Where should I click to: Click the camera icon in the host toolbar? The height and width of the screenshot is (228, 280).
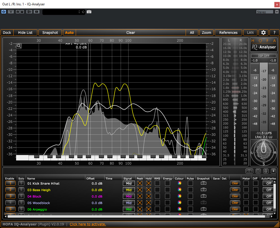[89, 12]
